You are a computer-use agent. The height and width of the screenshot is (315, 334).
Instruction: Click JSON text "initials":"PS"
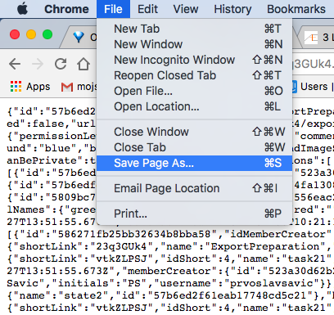(x=99, y=283)
